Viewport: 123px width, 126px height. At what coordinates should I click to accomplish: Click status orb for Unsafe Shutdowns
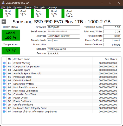coord(4,104)
